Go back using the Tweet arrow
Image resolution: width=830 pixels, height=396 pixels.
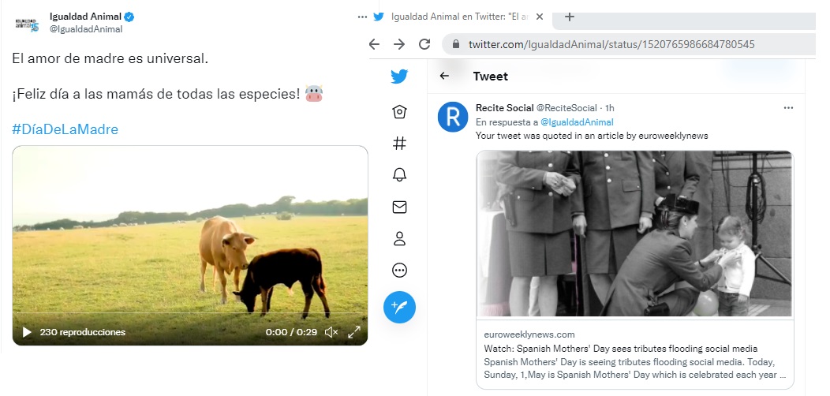click(x=444, y=77)
